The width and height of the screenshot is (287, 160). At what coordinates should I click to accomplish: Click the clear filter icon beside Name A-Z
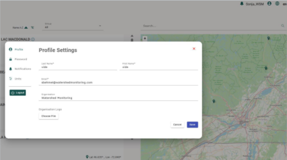(32, 28)
